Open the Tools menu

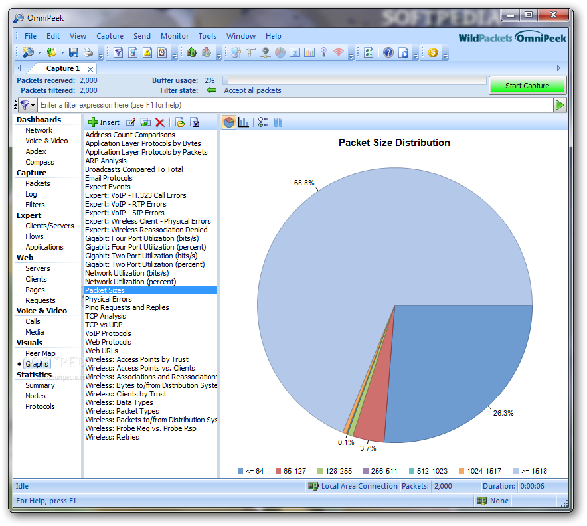(x=207, y=36)
